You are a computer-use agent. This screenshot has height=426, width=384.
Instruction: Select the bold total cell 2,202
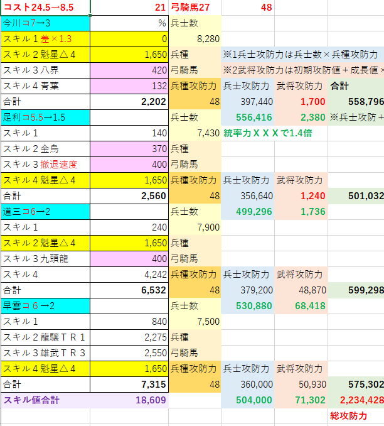129,102
